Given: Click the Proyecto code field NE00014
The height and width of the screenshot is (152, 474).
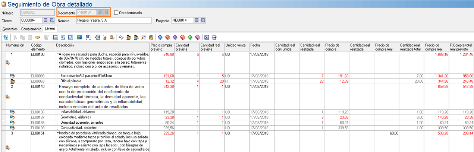Looking at the screenshot, I should click(182, 20).
